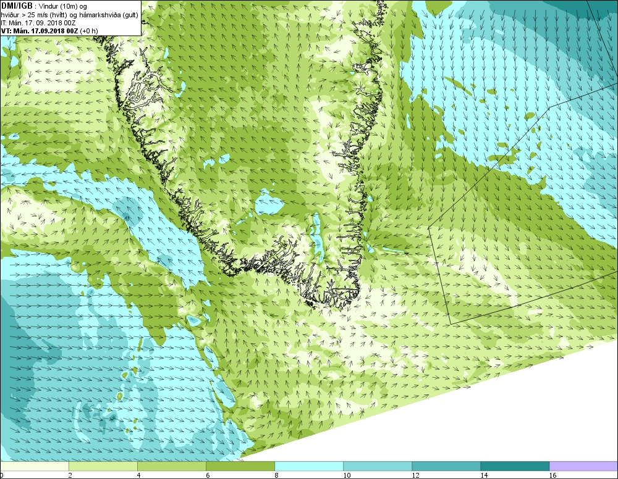This screenshot has width=618, height=479.
Task: Click the 'IT: Mán. 17. 09. 2018 00Z' line
Action: pyautogui.click(x=38, y=23)
